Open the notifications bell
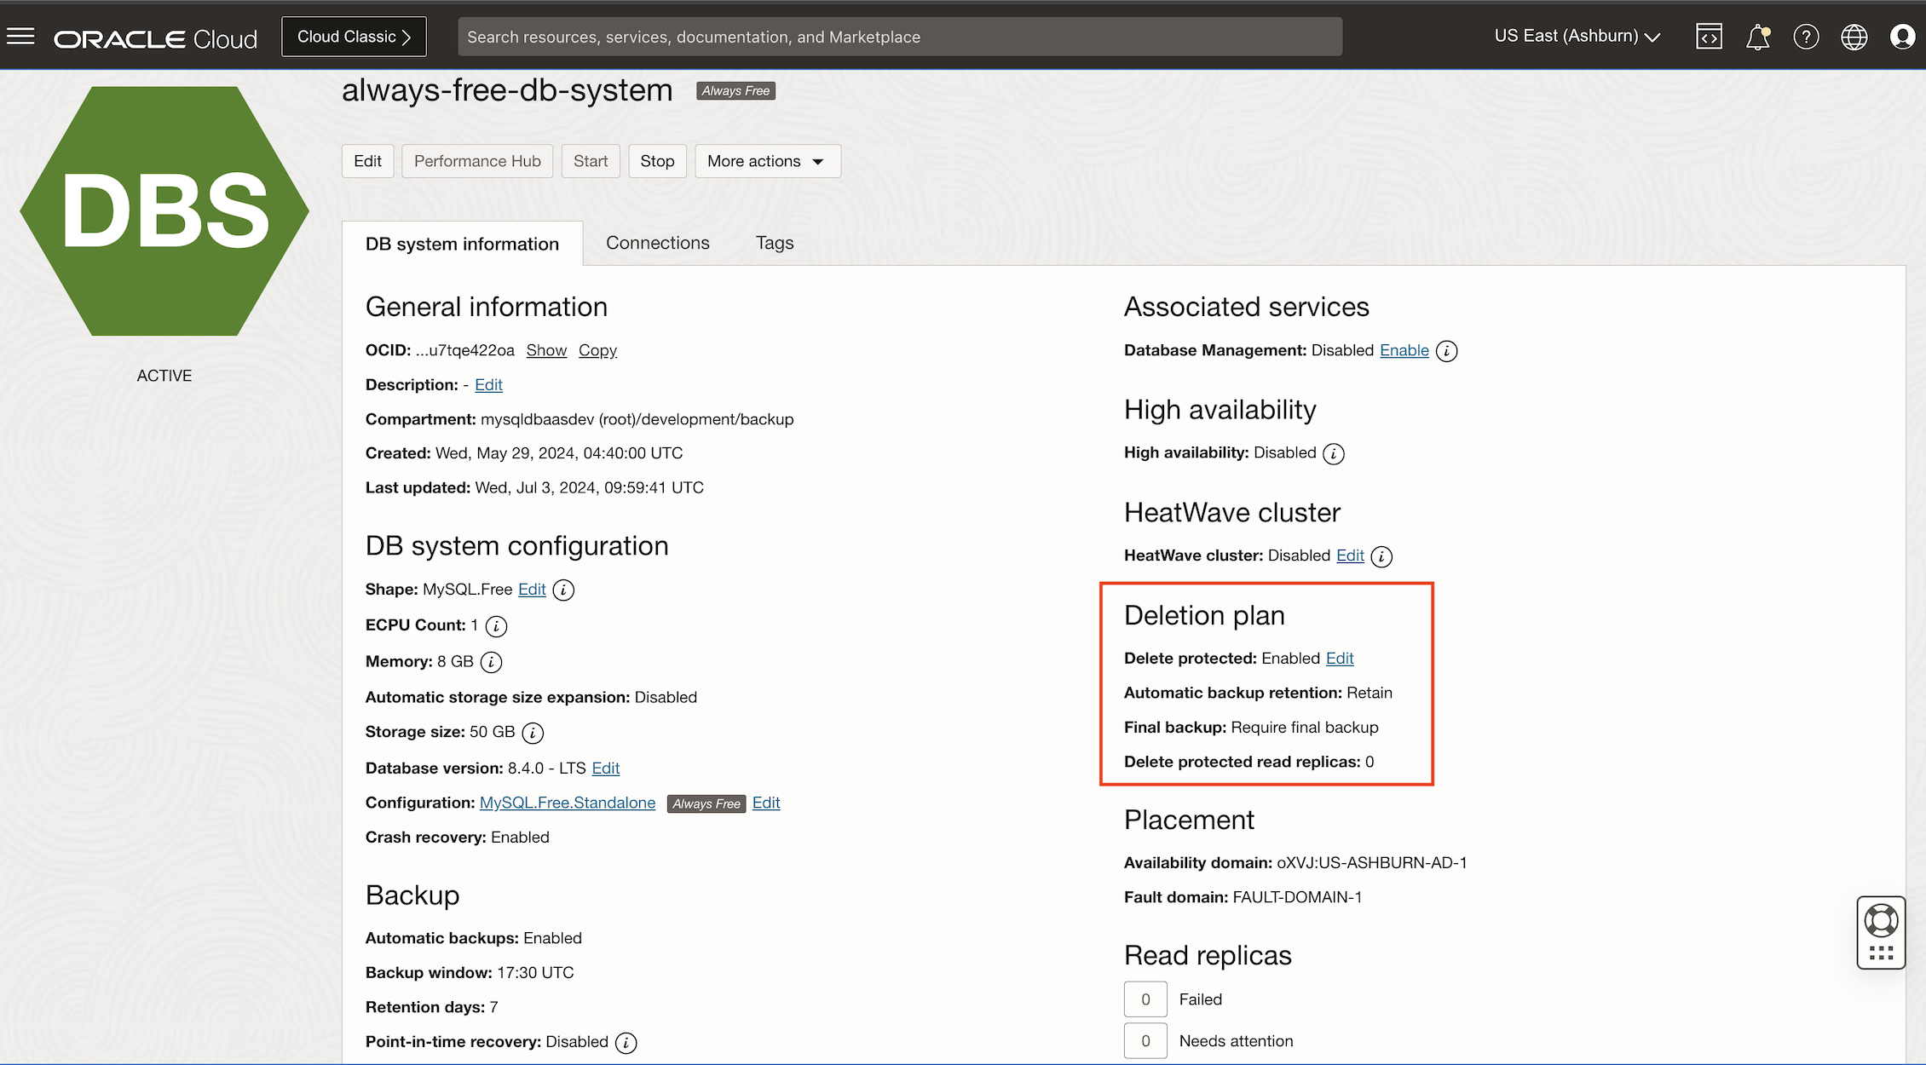 tap(1757, 37)
